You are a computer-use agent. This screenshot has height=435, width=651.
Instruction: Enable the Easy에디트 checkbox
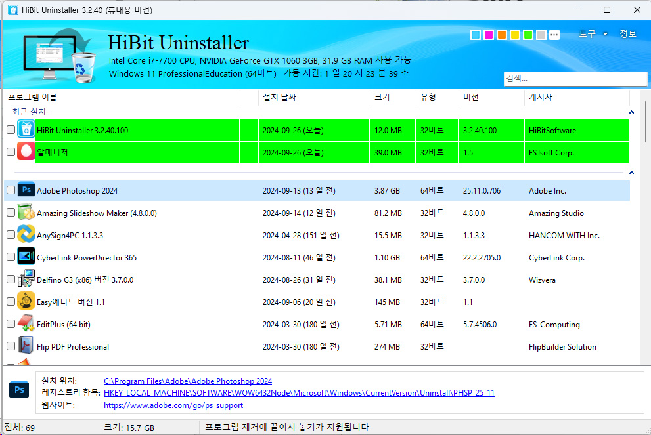tap(11, 301)
